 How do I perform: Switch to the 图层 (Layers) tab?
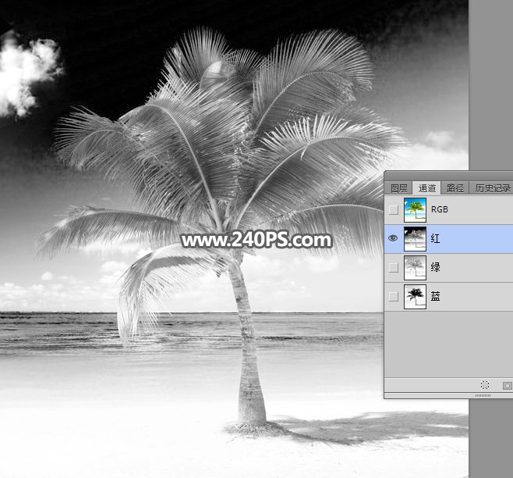point(398,188)
